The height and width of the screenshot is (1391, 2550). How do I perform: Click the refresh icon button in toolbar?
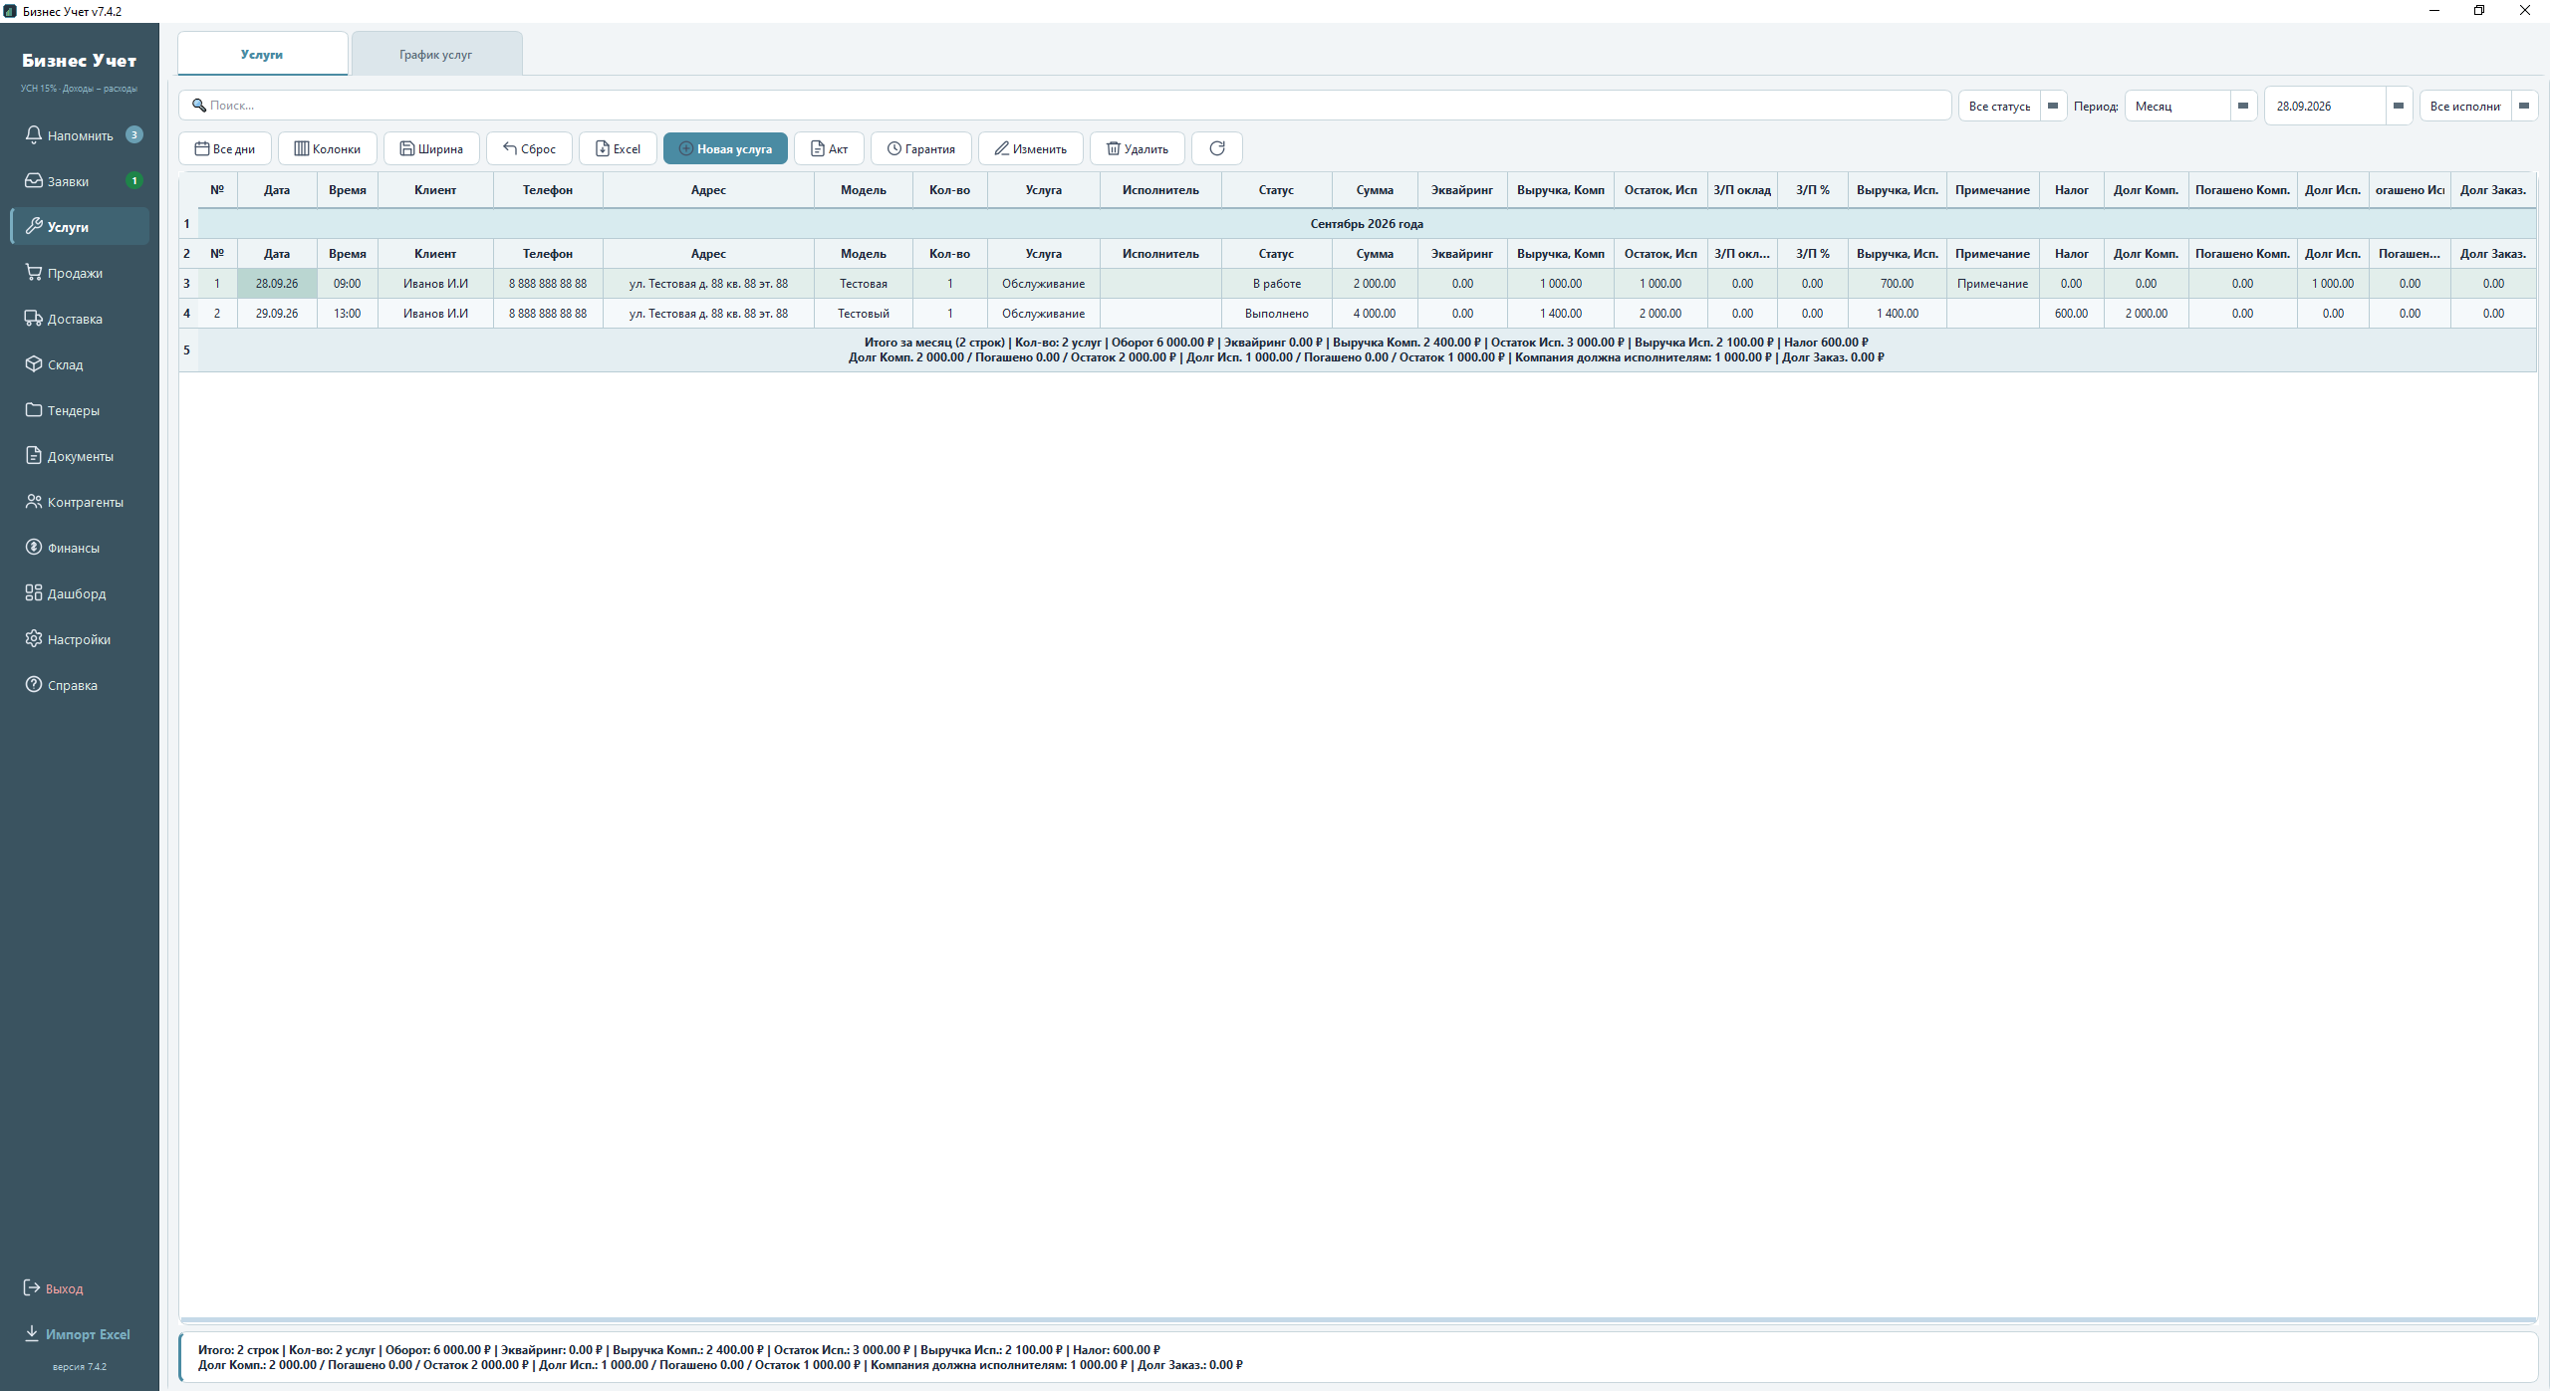[1217, 148]
